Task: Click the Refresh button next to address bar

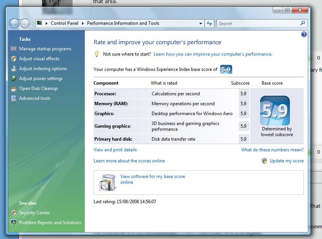Action: tap(209, 23)
